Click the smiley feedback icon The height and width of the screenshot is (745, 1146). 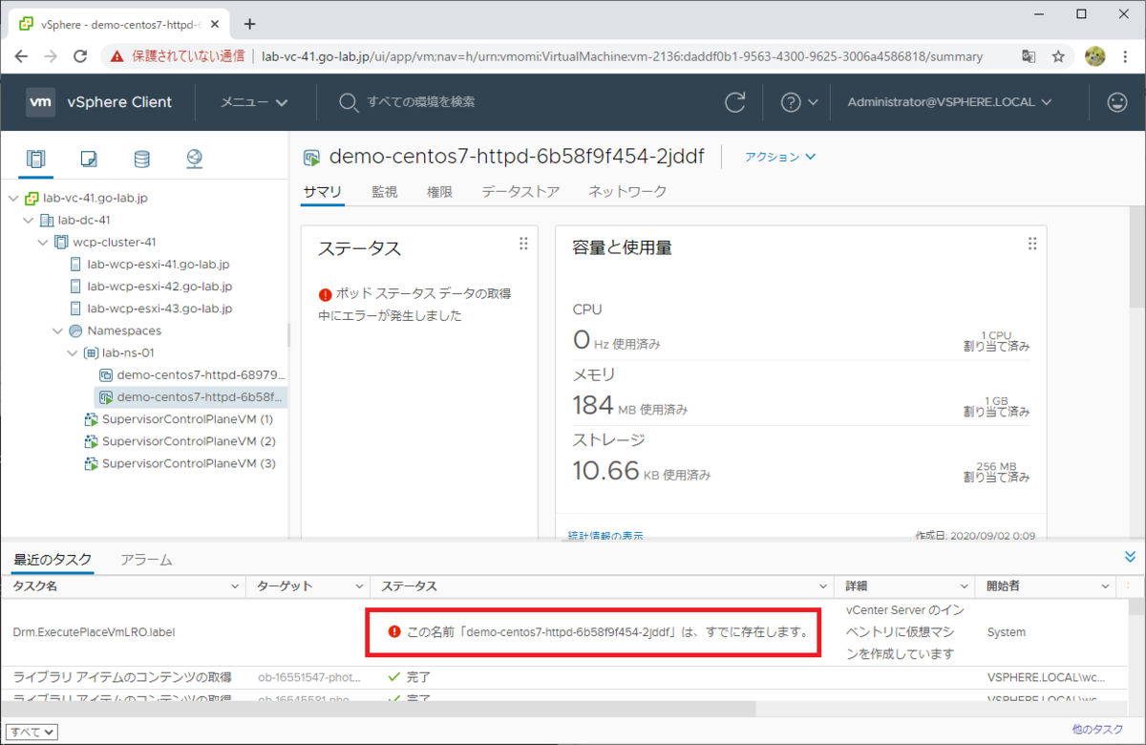[x=1116, y=102]
